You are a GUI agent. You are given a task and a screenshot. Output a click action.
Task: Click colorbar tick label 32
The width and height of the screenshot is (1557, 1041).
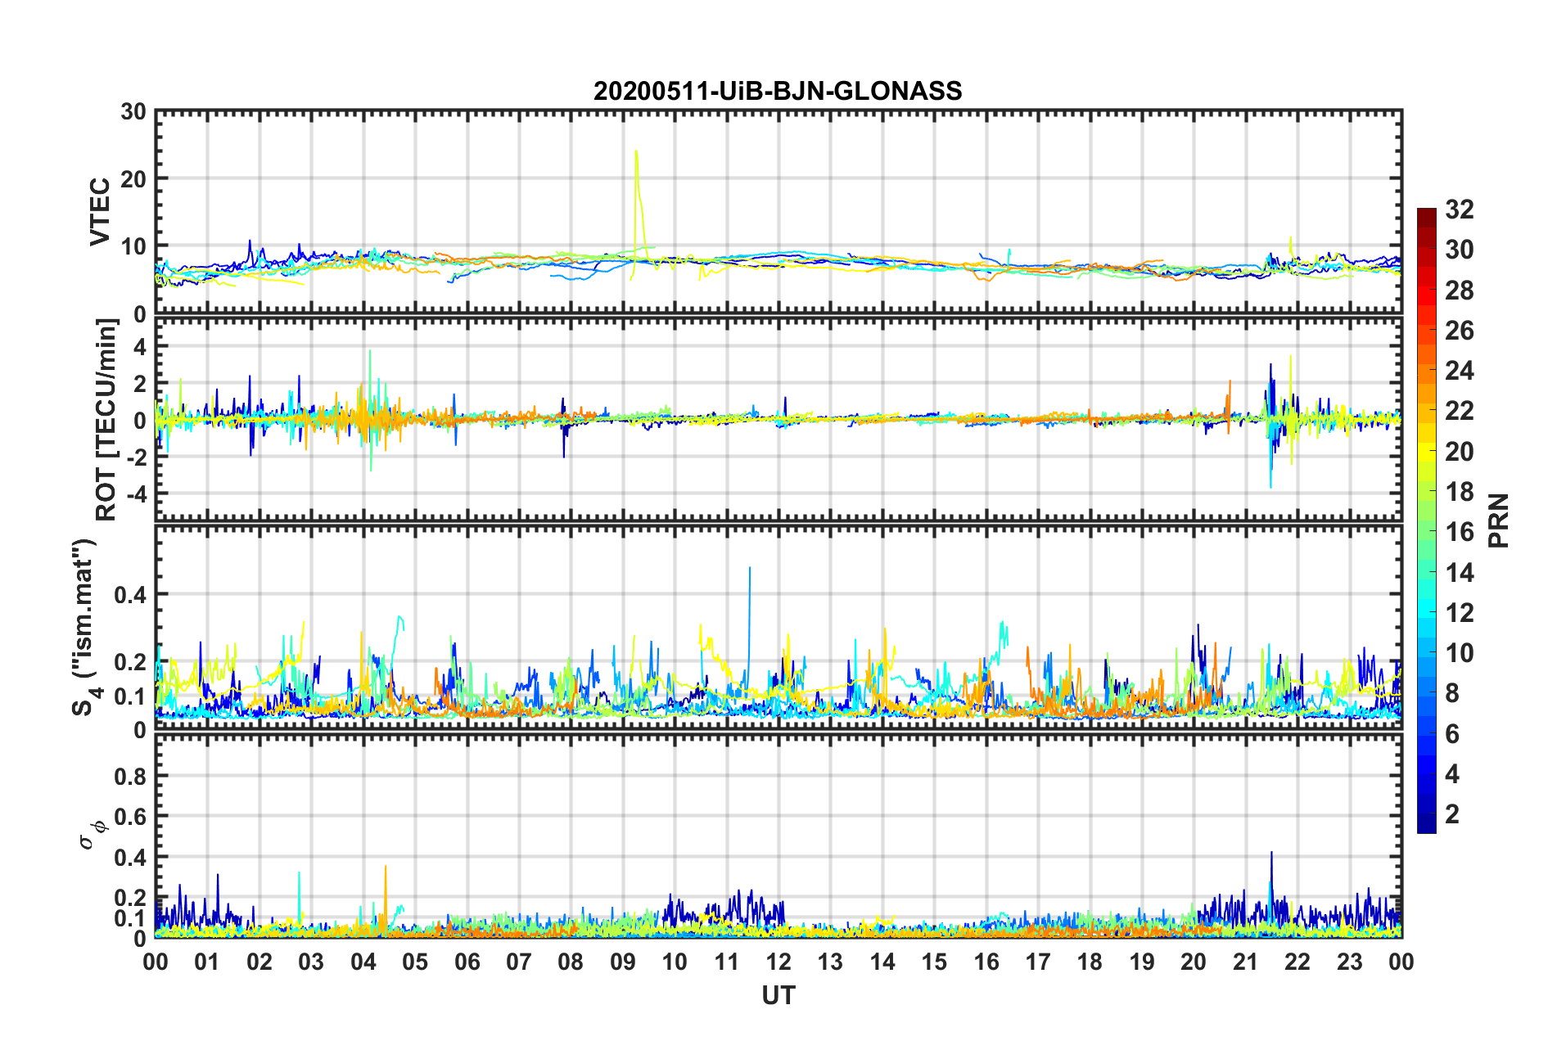pos(1459,210)
